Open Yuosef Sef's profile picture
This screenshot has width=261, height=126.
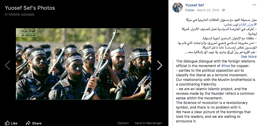178,7
